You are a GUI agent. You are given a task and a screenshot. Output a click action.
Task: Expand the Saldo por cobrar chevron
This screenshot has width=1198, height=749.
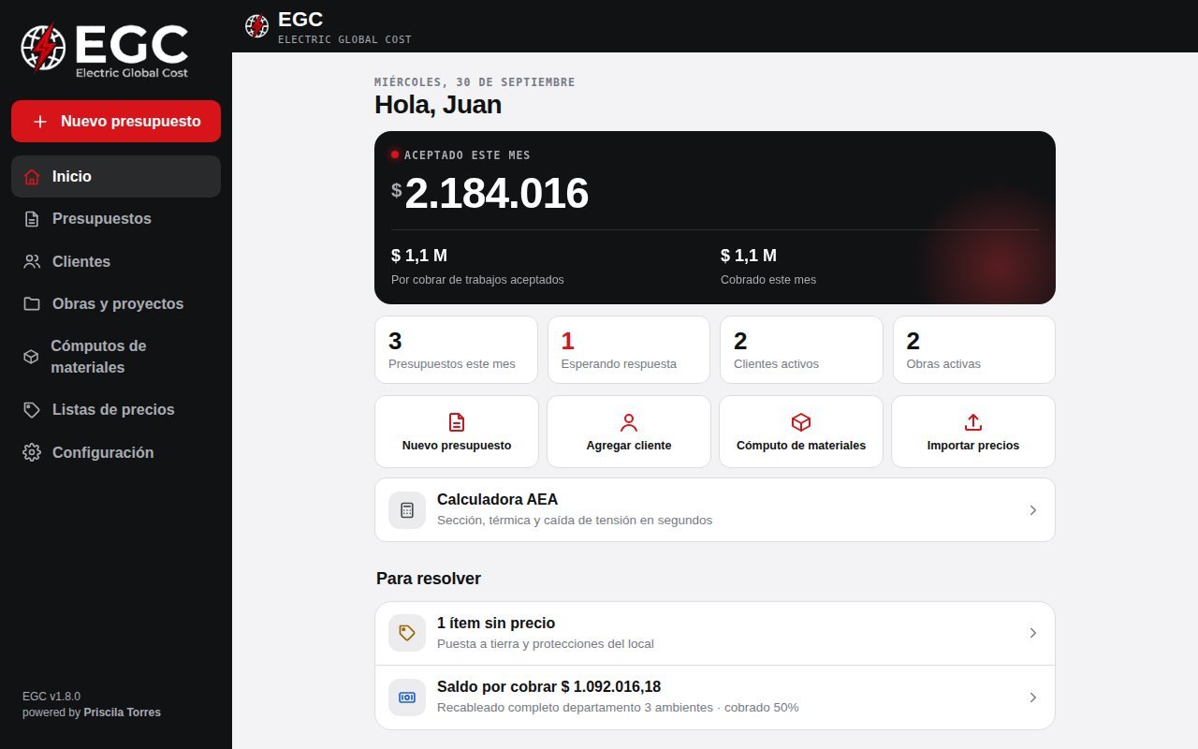1033,698
